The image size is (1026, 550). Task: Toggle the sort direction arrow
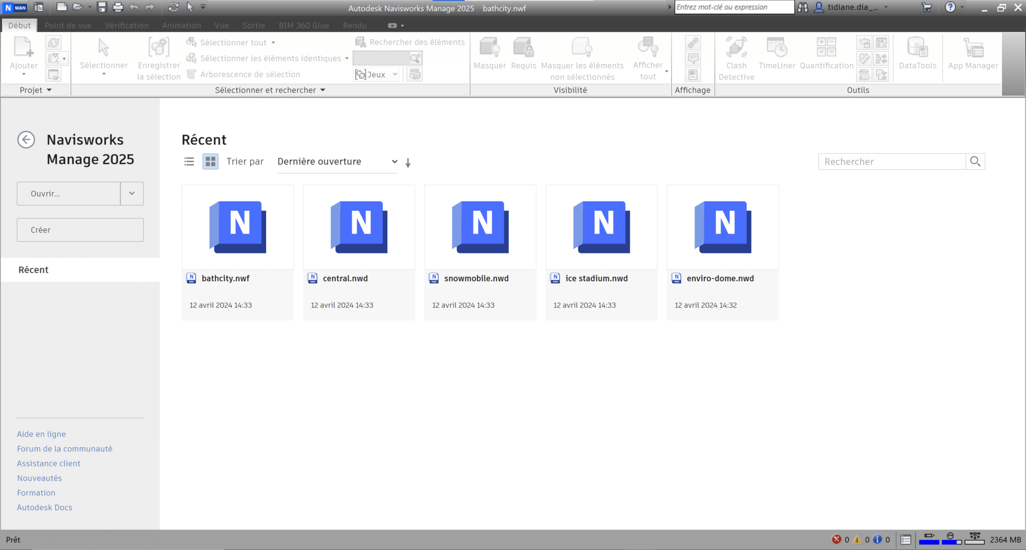(x=408, y=163)
